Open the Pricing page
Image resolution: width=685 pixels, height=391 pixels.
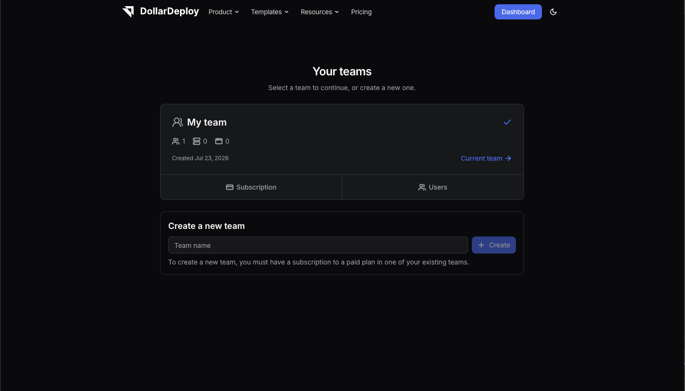361,12
